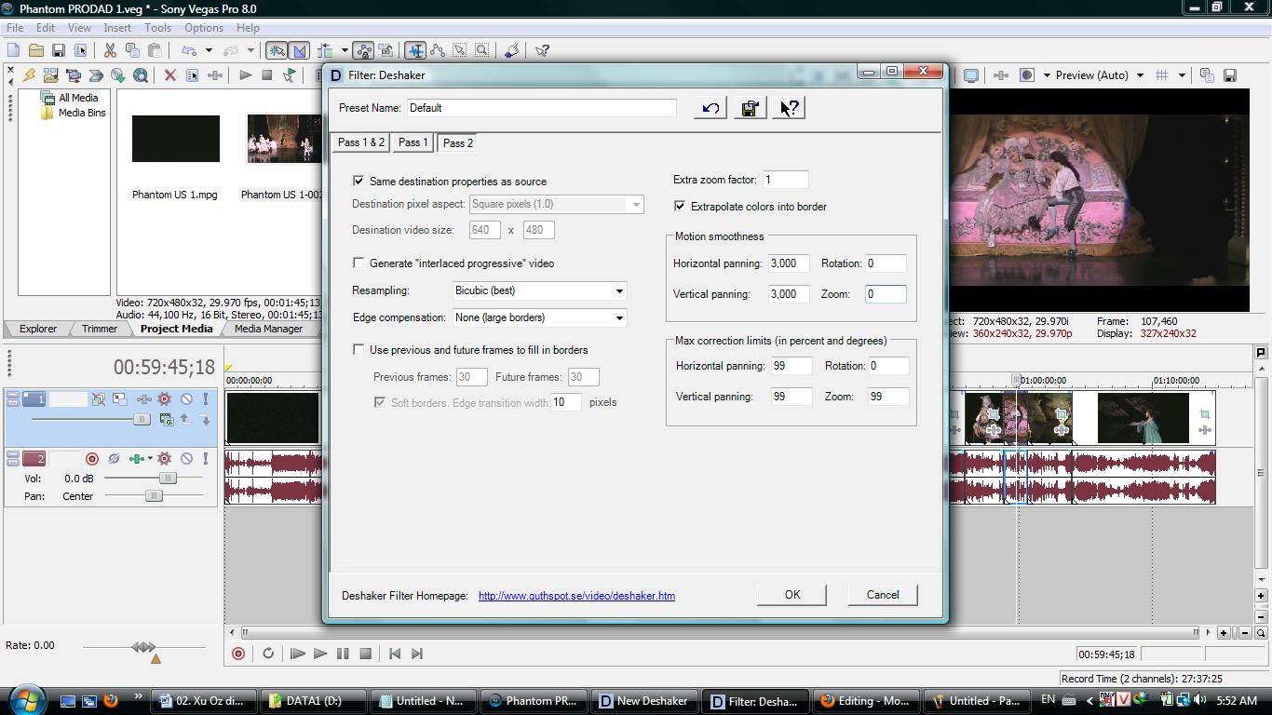1272x715 pixels.
Task: Select the Envelope Edit tool icon
Action: (x=438, y=50)
